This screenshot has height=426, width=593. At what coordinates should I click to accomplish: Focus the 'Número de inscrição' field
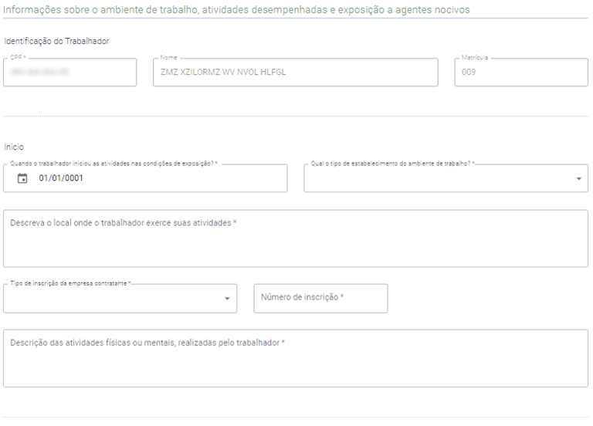pyautogui.click(x=320, y=298)
